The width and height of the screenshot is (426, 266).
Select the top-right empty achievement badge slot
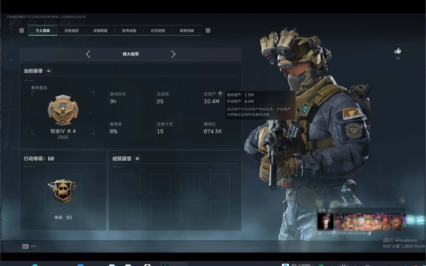tap(220, 183)
